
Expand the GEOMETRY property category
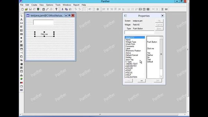(131, 66)
